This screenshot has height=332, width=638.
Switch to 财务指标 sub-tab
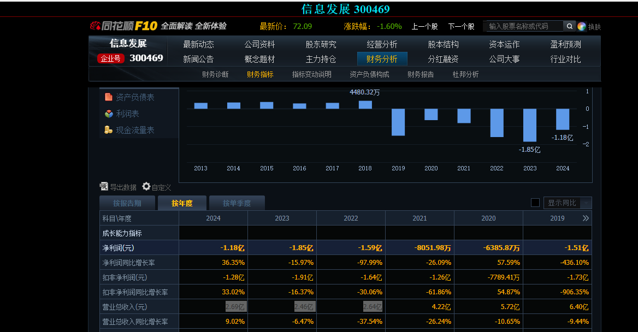coord(260,74)
